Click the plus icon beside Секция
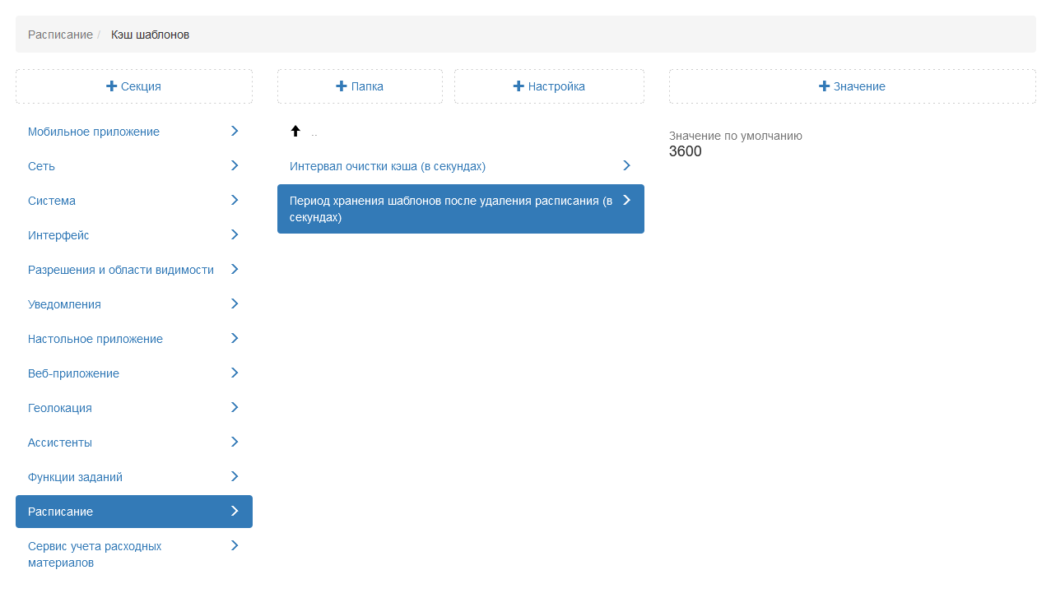This screenshot has height=593, width=1051. point(112,86)
